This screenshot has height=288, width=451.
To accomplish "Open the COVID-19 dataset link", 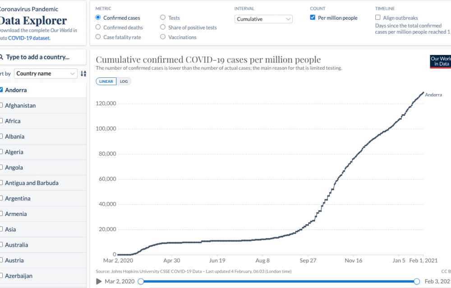I will point(29,38).
